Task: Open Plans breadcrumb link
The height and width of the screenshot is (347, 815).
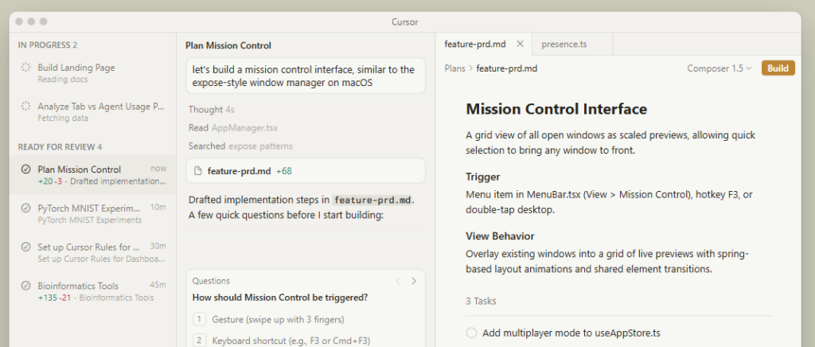Action: click(454, 68)
